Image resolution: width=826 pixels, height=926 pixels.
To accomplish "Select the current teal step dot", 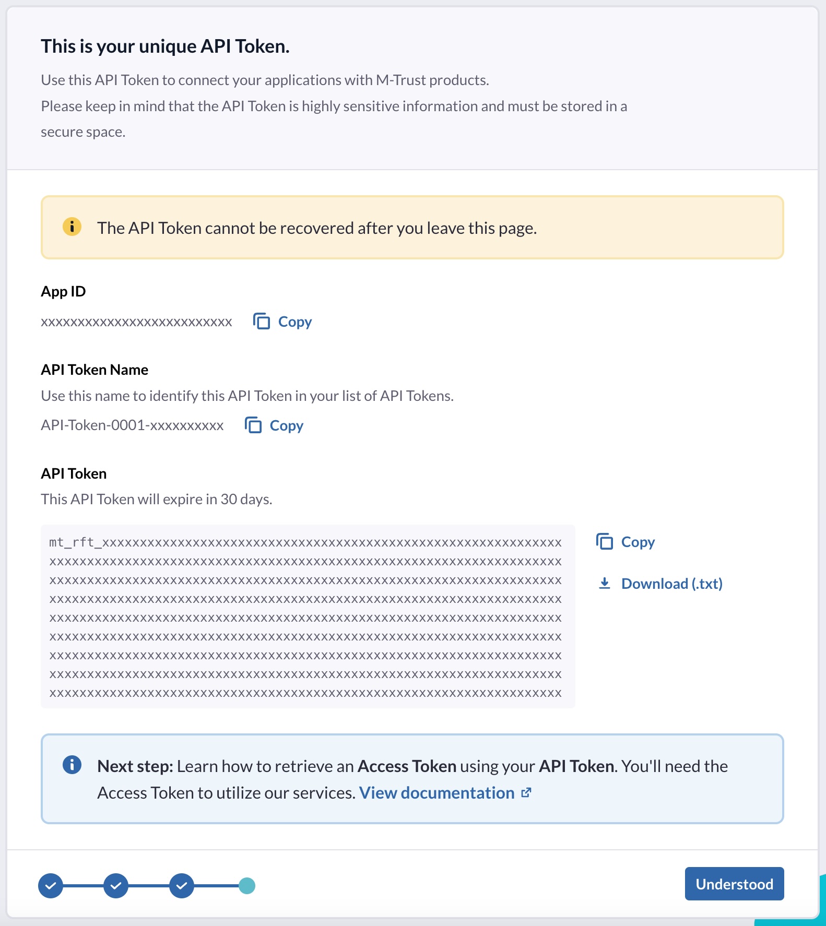I will 247,886.
